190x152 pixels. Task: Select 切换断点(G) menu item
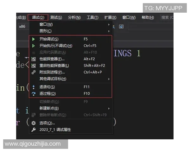coord(71,102)
